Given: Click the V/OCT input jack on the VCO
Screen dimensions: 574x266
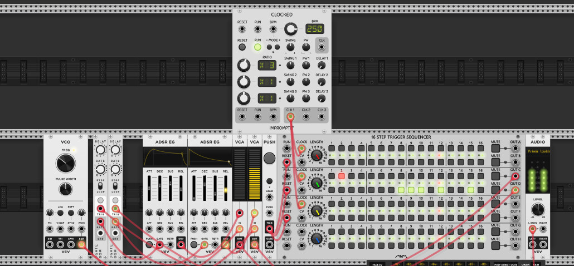Looking at the screenshot, I should pos(61,228).
